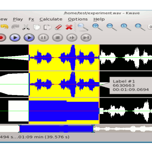Zoom in with the plus magnifier

[97, 27]
